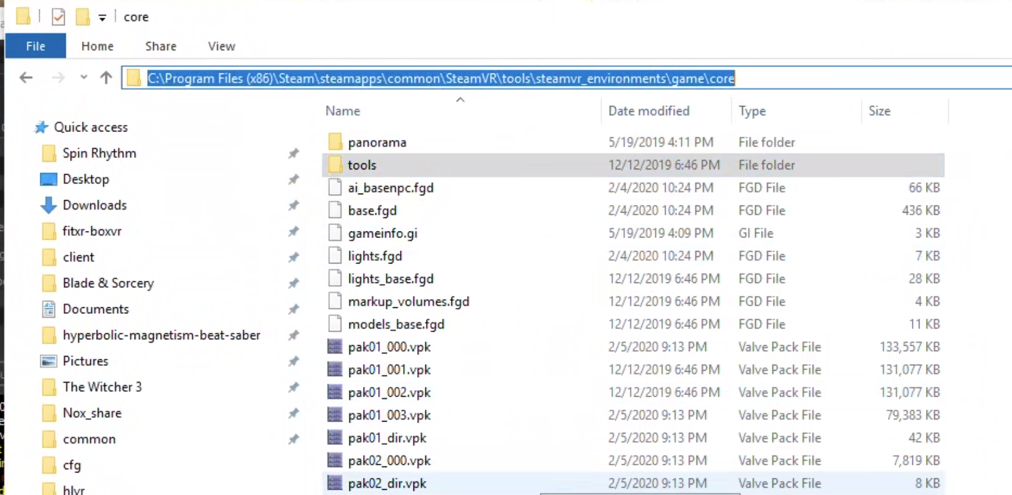Screen dimensions: 1012x495
Task: Open the Nox_share pinned folder
Action: tap(92, 413)
